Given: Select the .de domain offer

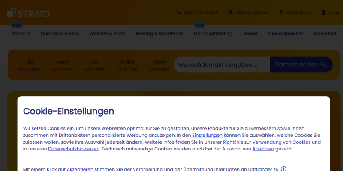Looking at the screenshot, I should pos(29,65).
